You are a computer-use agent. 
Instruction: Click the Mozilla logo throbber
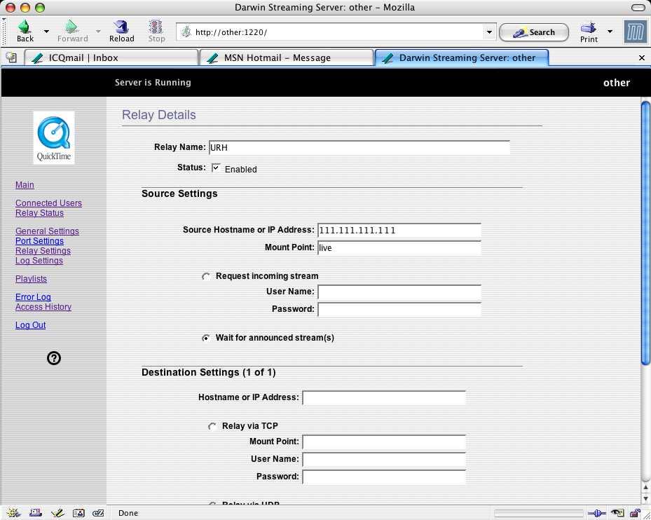coord(634,32)
